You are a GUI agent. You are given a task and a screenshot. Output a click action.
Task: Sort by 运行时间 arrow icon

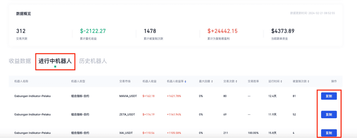281,81
